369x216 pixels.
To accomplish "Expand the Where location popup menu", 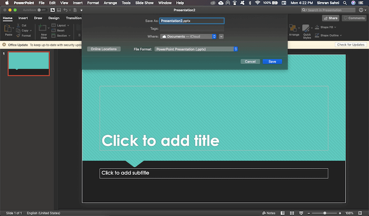I will coord(188,36).
